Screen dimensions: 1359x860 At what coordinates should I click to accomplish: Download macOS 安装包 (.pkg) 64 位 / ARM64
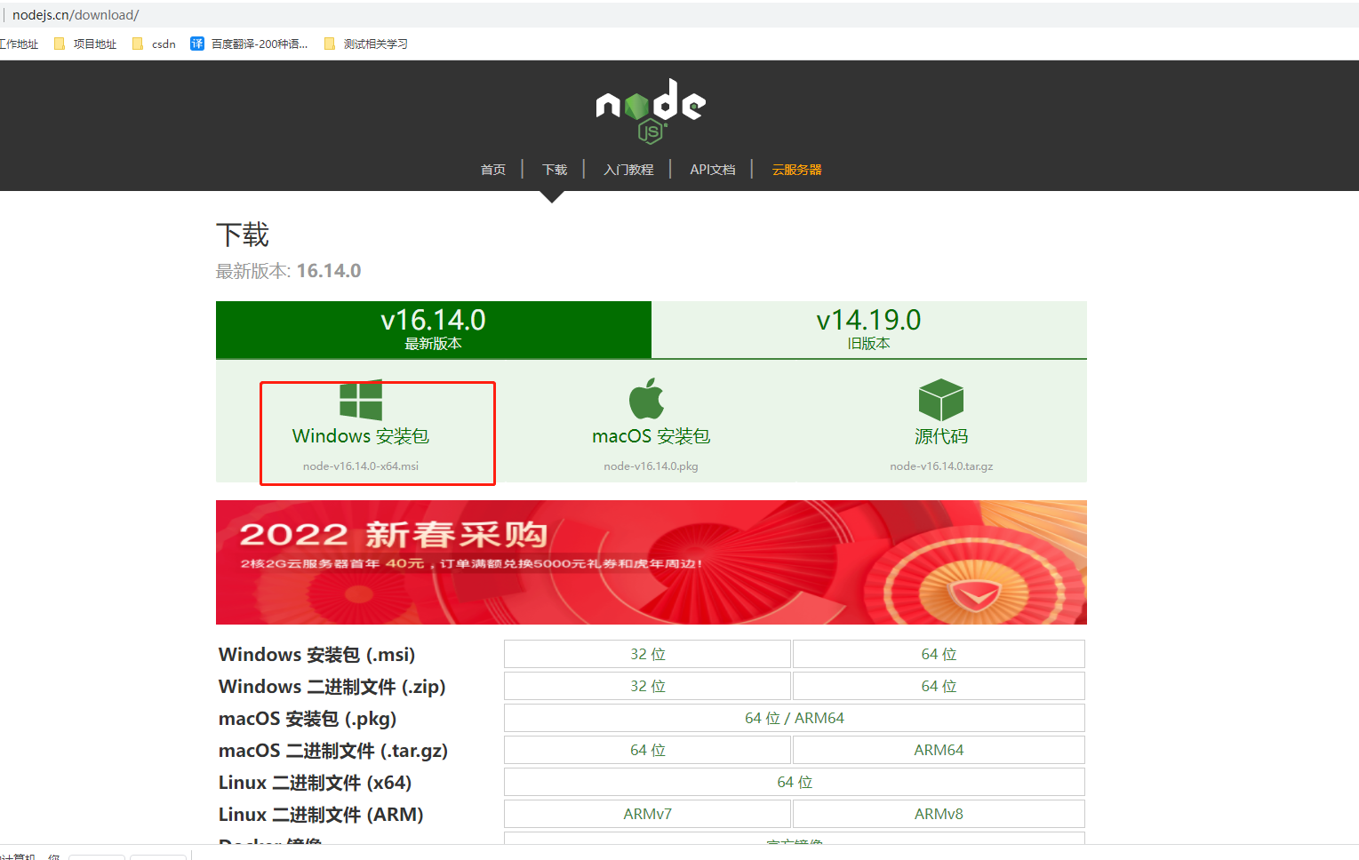[795, 718]
